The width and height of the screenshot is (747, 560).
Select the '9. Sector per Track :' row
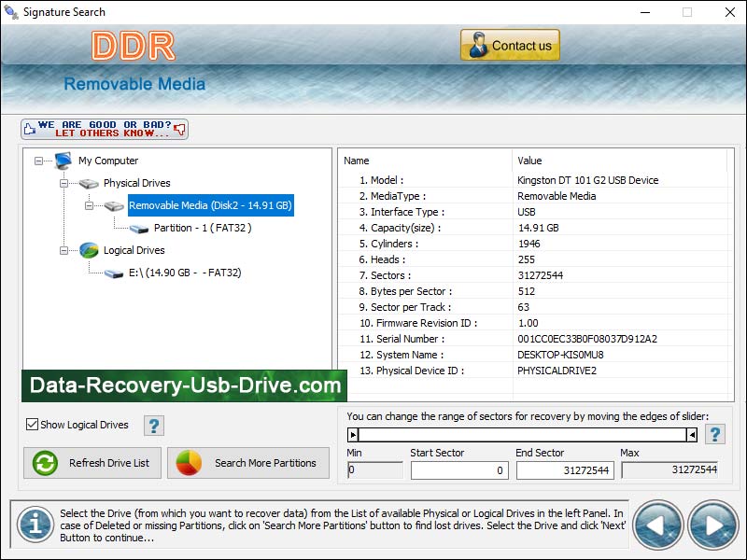click(533, 307)
